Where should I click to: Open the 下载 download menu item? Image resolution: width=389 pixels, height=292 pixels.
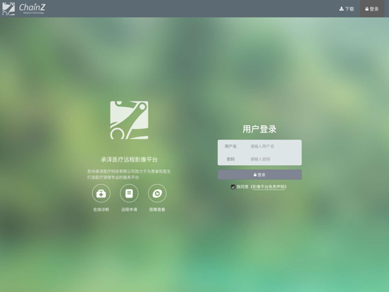click(347, 8)
